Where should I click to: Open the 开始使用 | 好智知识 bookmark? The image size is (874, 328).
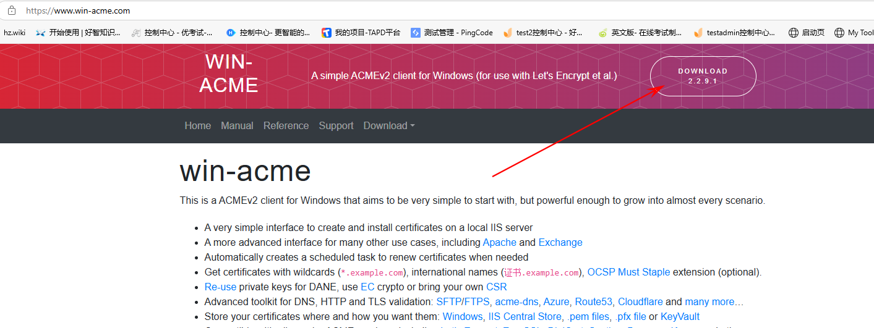[x=79, y=33]
